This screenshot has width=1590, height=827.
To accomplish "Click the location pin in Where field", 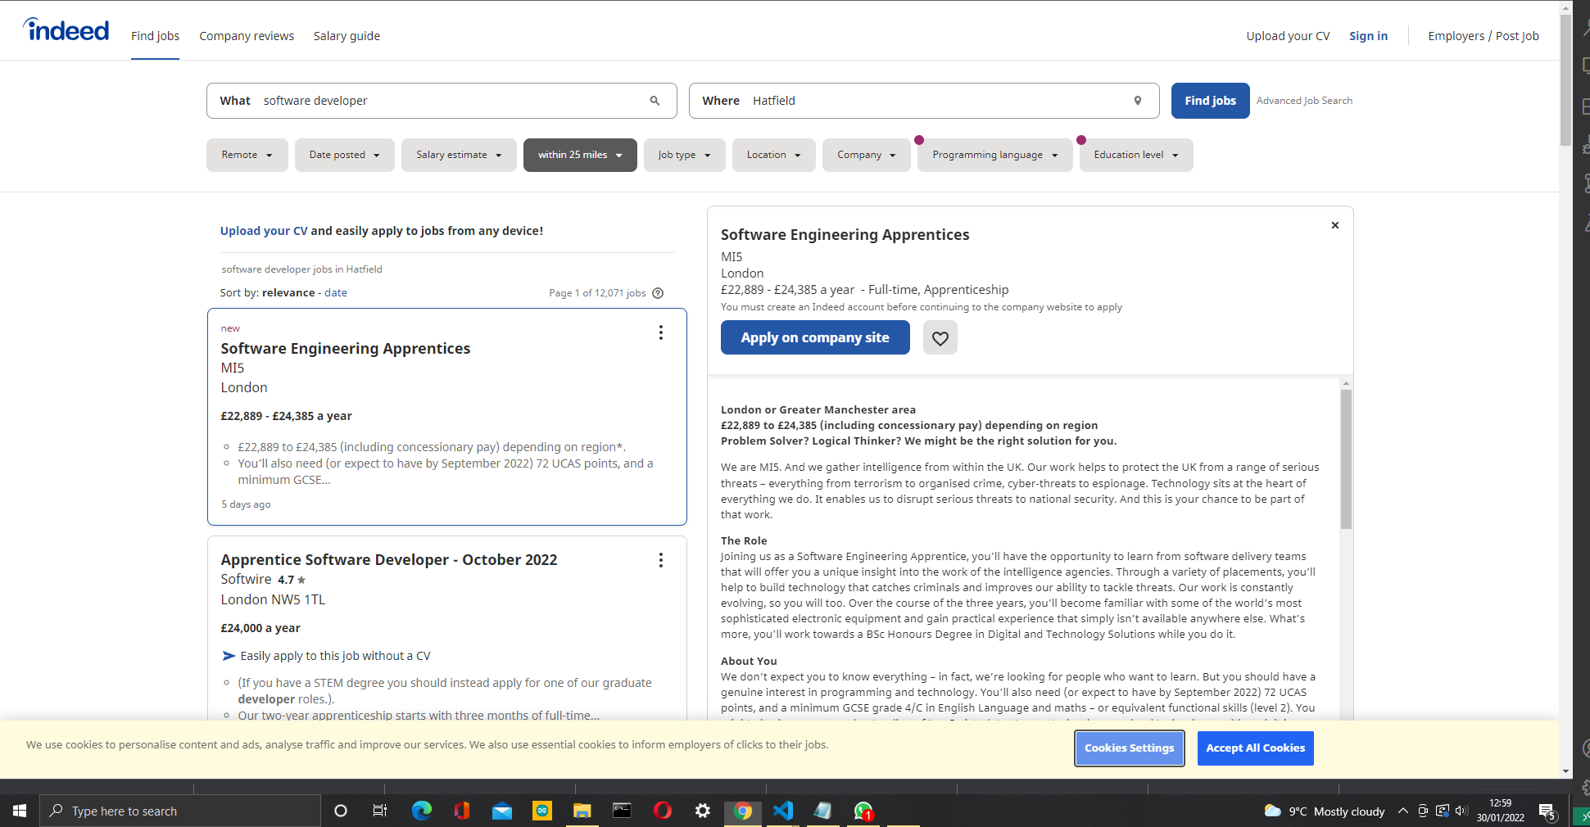I will [1137, 101].
